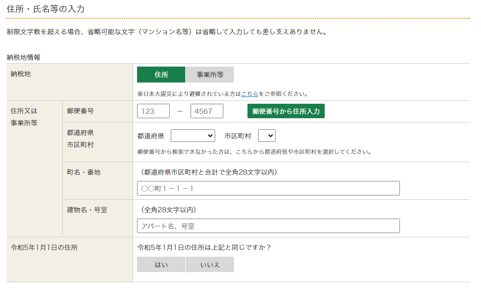
Task: Click the 建物名・号室 row label
Action: (87, 209)
